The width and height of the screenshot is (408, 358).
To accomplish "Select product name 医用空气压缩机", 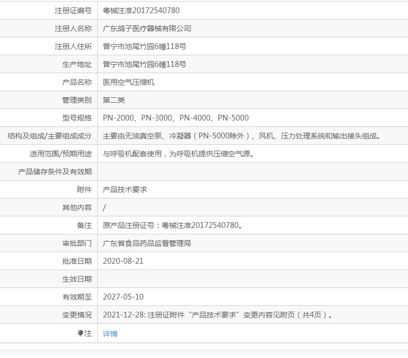I will [128, 82].
